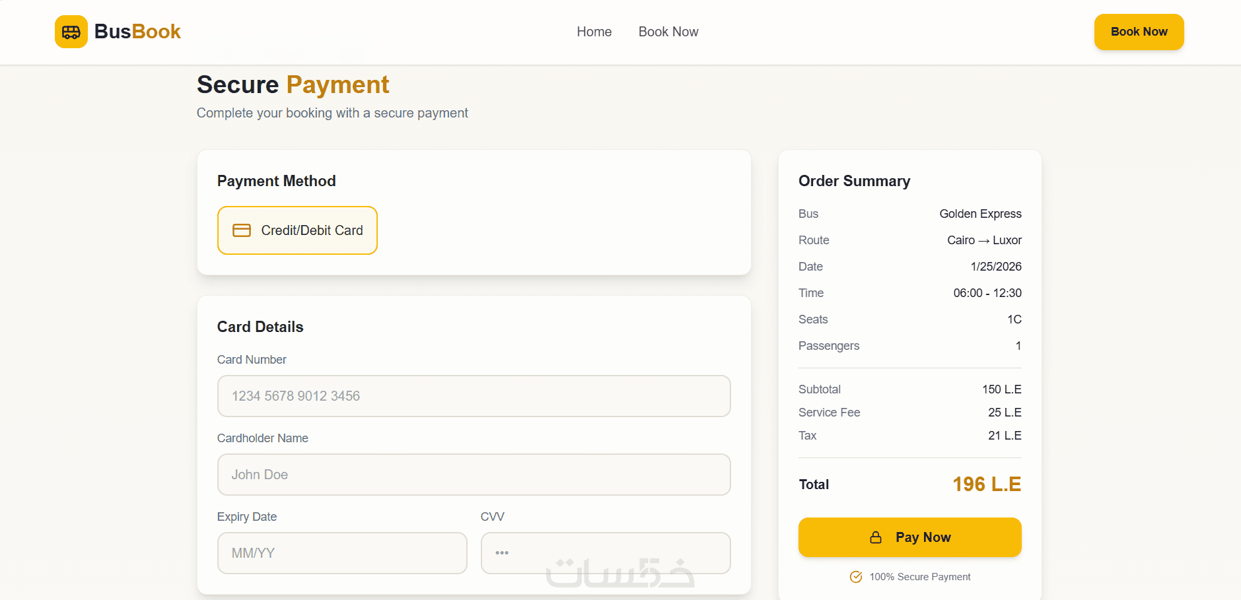Click the Golden Express bus name
The width and height of the screenshot is (1241, 600).
point(980,214)
